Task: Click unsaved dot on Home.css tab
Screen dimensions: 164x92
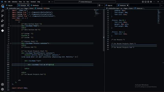Action: [x=127, y=5]
